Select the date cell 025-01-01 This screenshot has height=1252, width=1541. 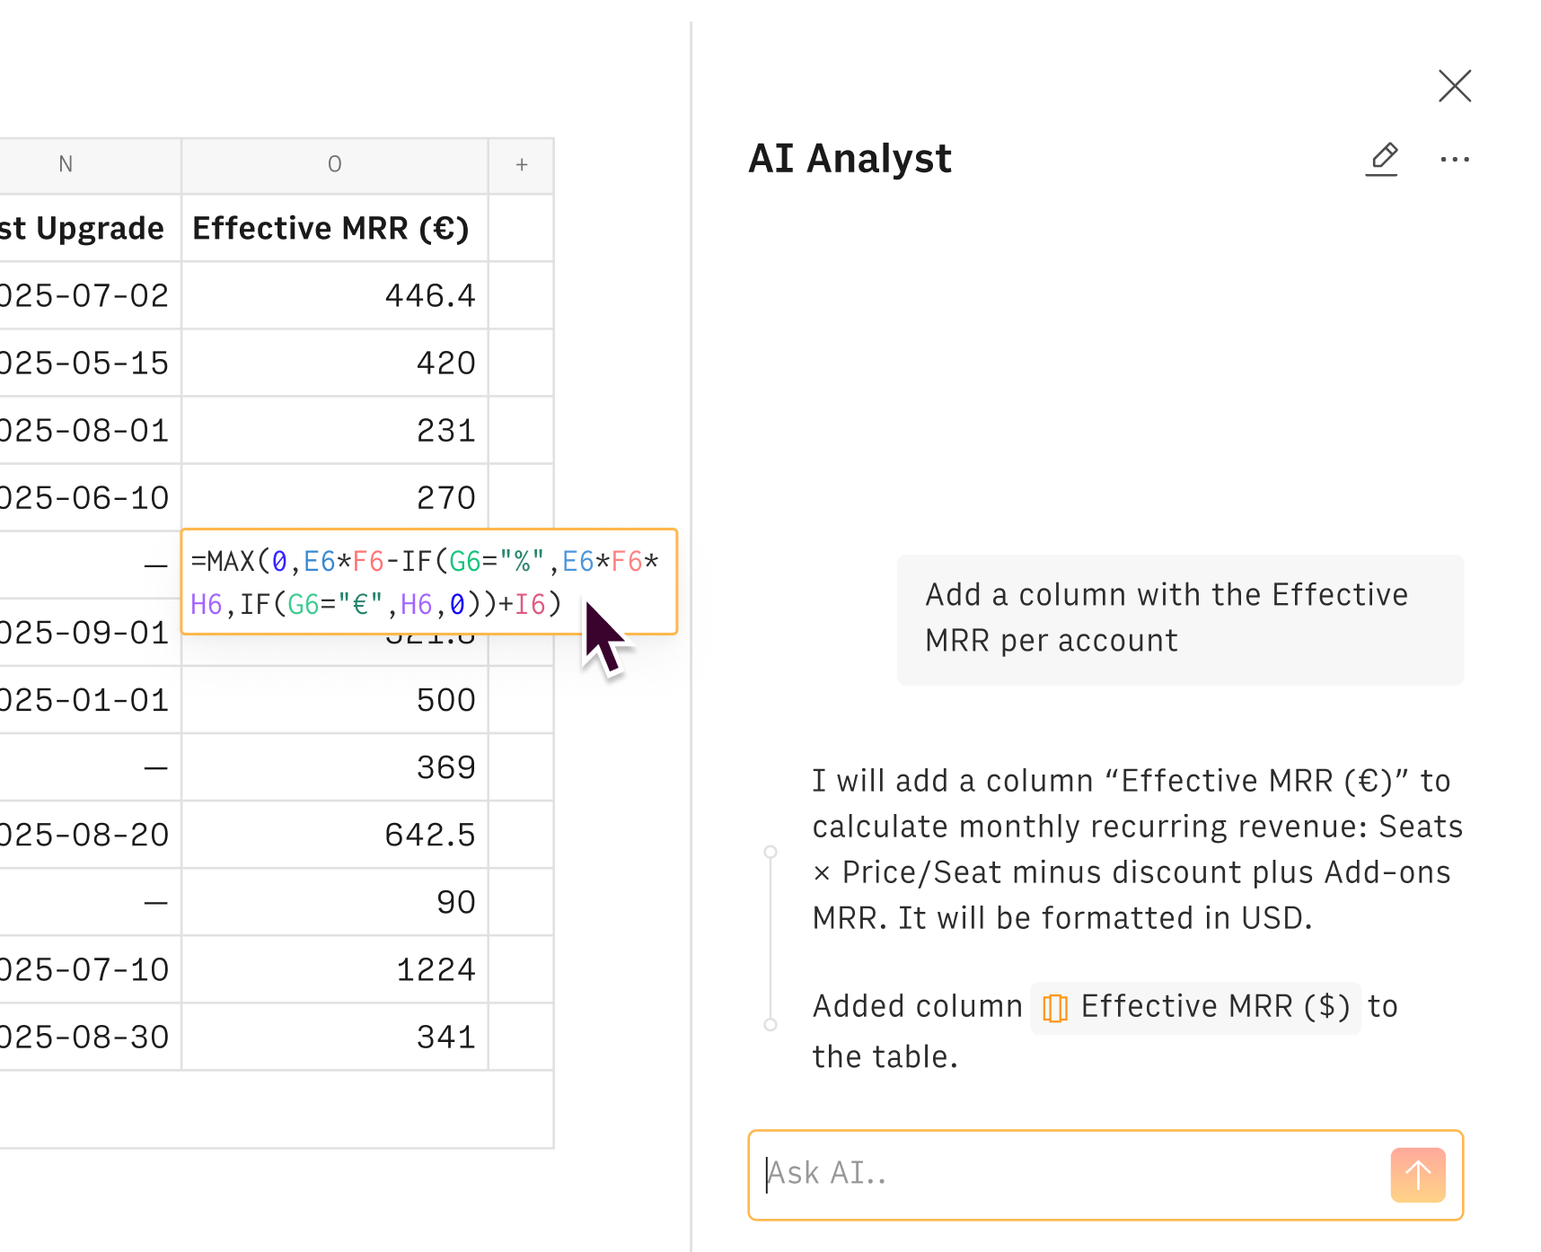(85, 700)
